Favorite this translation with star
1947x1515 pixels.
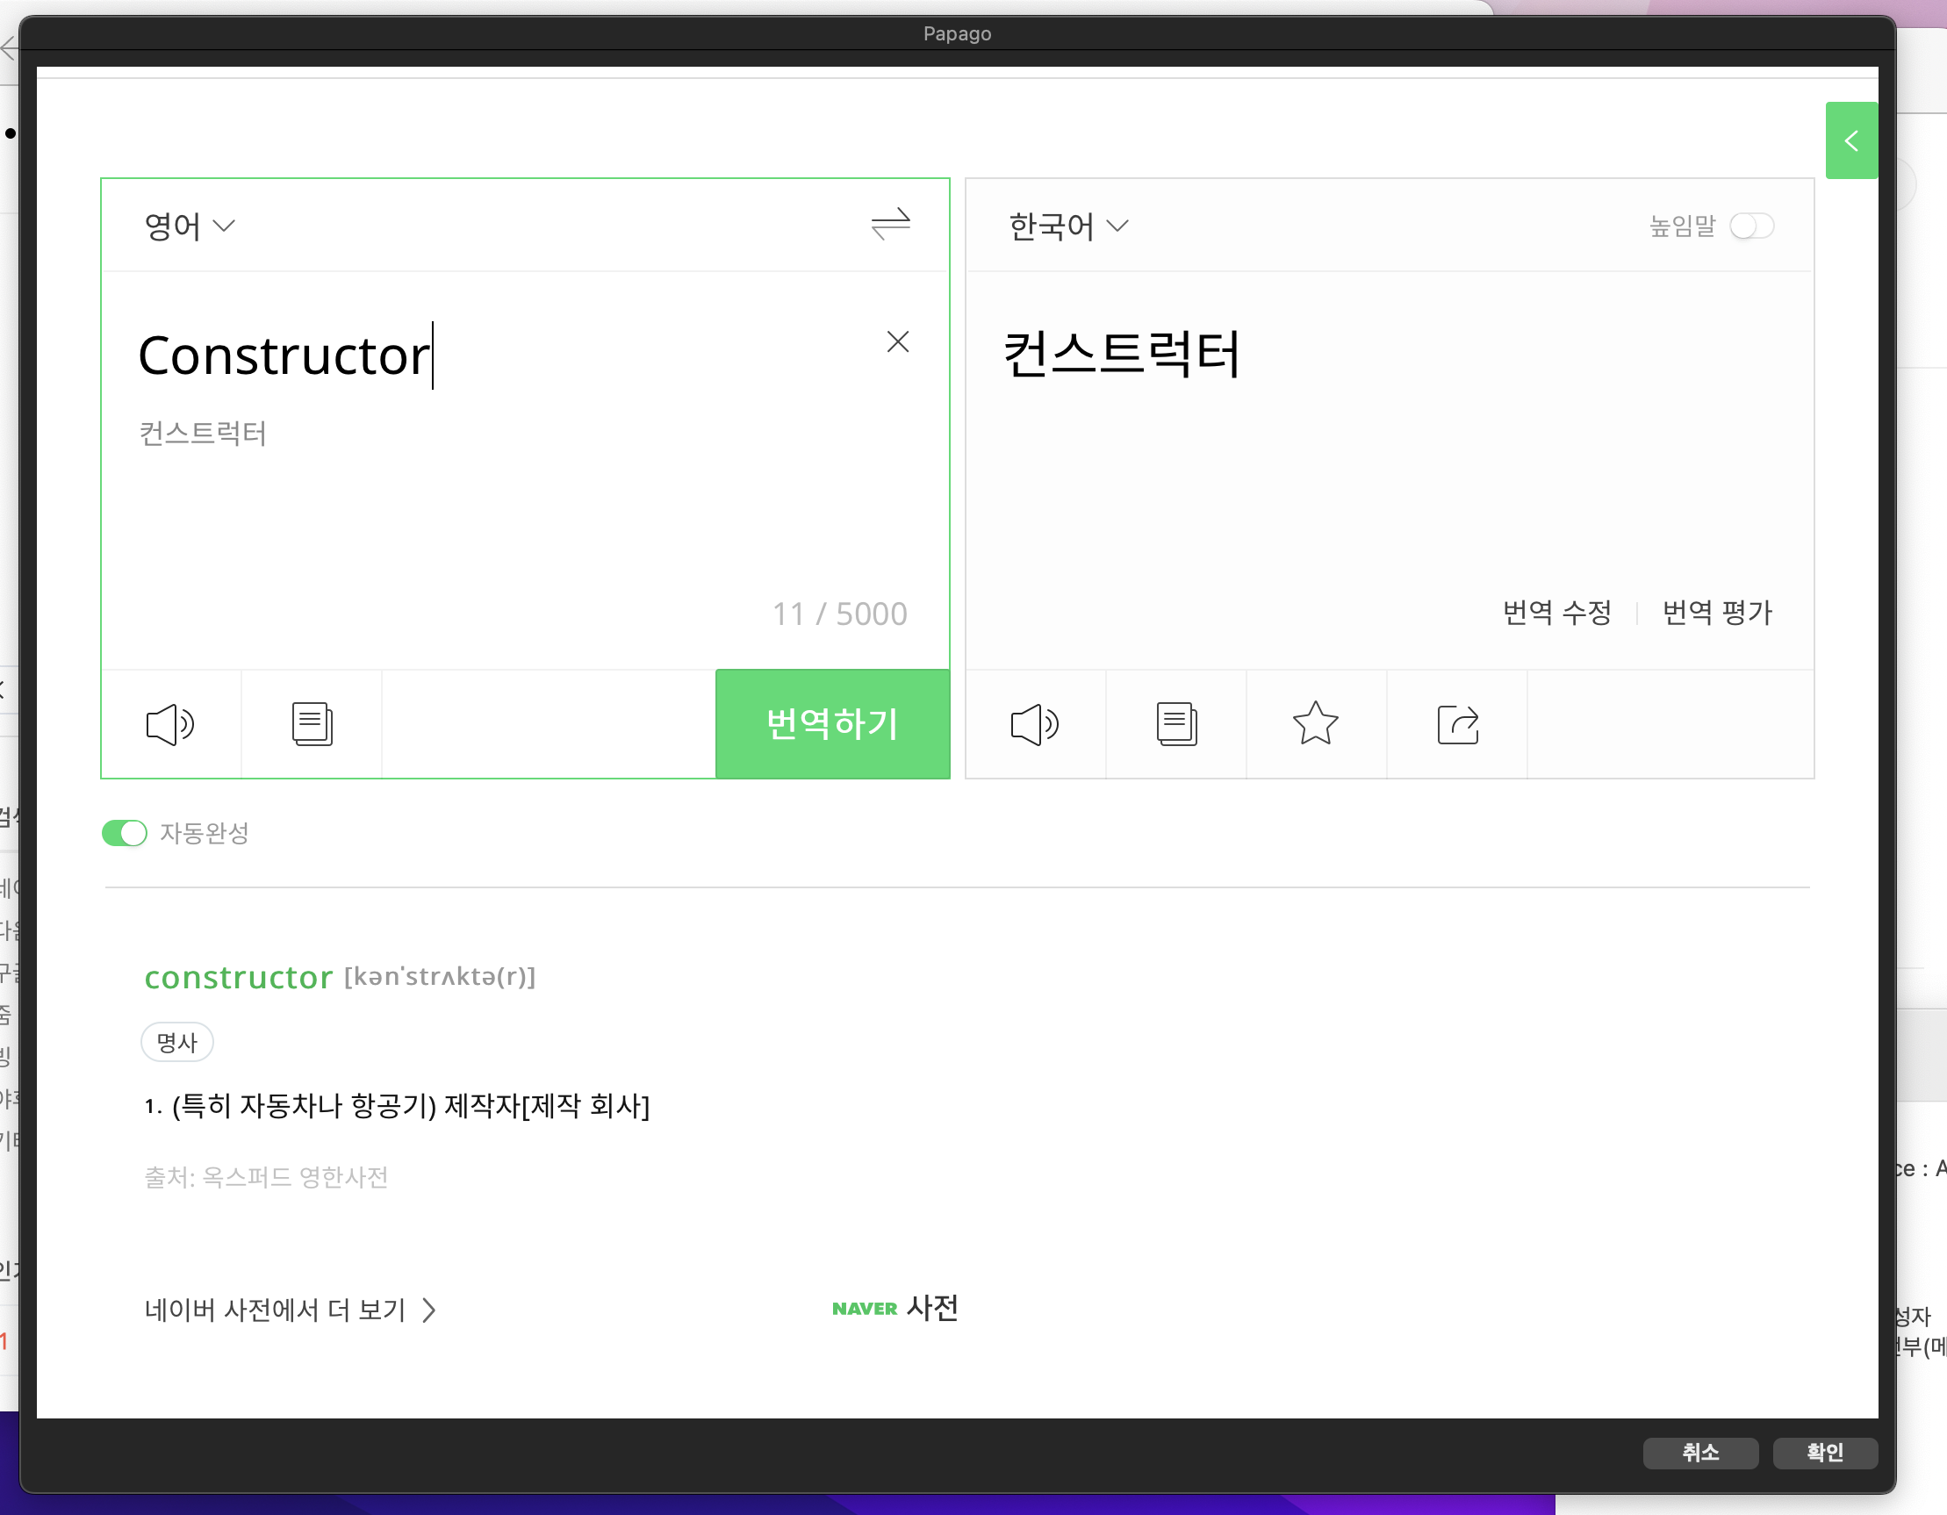click(1315, 723)
